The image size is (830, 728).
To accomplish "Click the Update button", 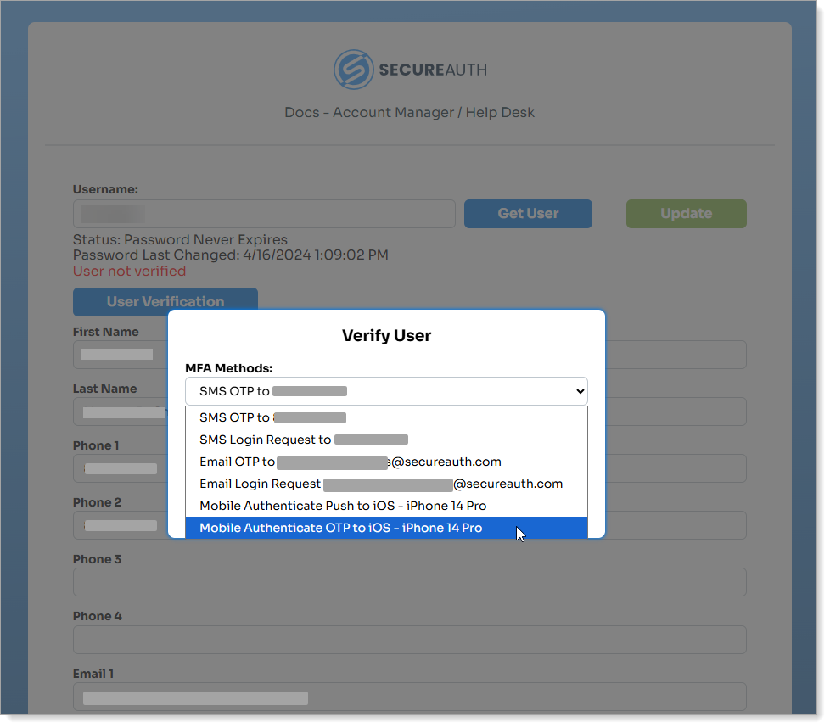I will coord(686,214).
